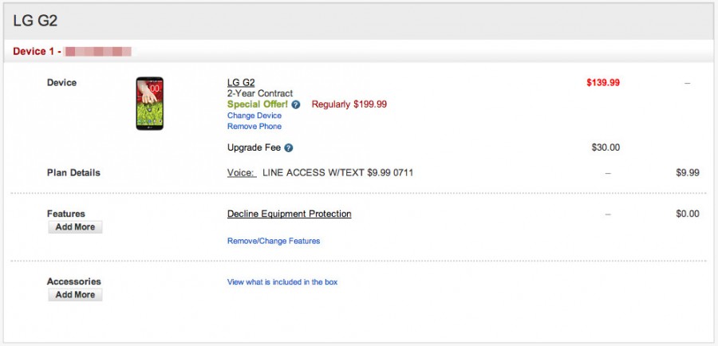Viewport: 718px width, 346px height.
Task: Select the Remove Phone link
Action: coord(254,126)
